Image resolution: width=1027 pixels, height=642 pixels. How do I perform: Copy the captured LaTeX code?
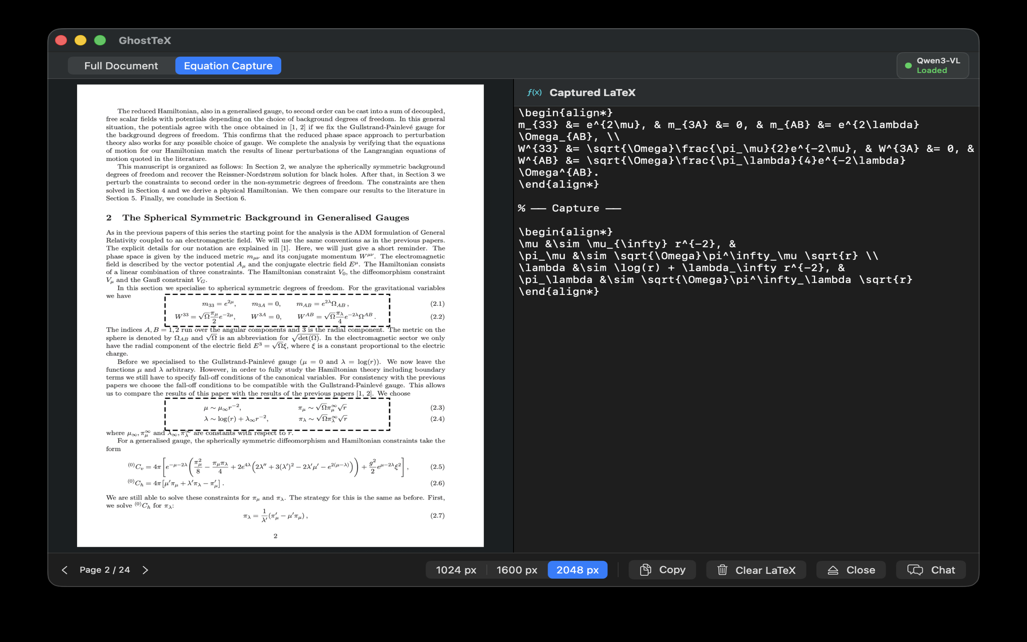[x=662, y=570]
